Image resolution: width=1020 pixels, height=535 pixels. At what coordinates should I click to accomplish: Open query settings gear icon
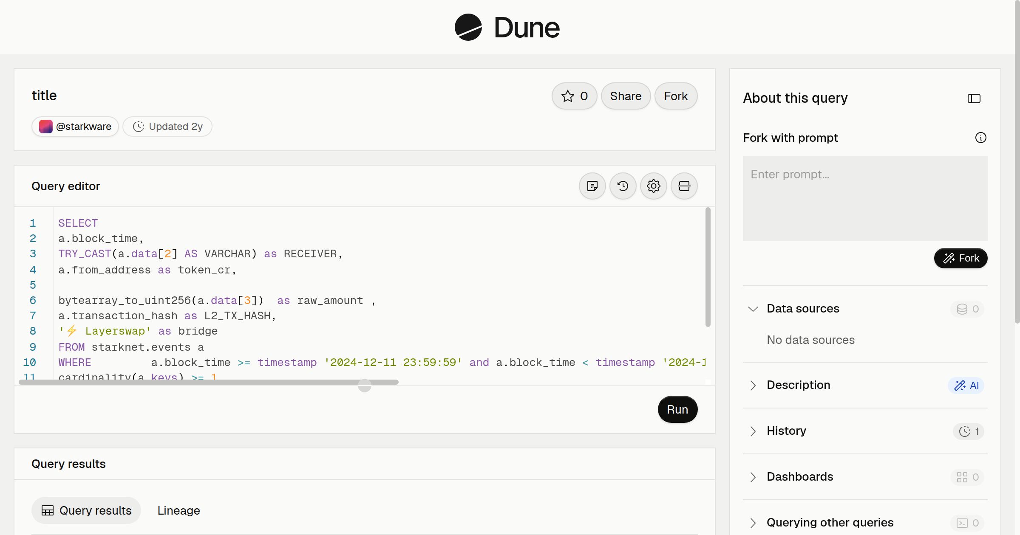point(653,186)
